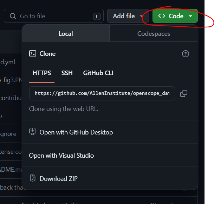Click the ZIP file icon

(33, 178)
